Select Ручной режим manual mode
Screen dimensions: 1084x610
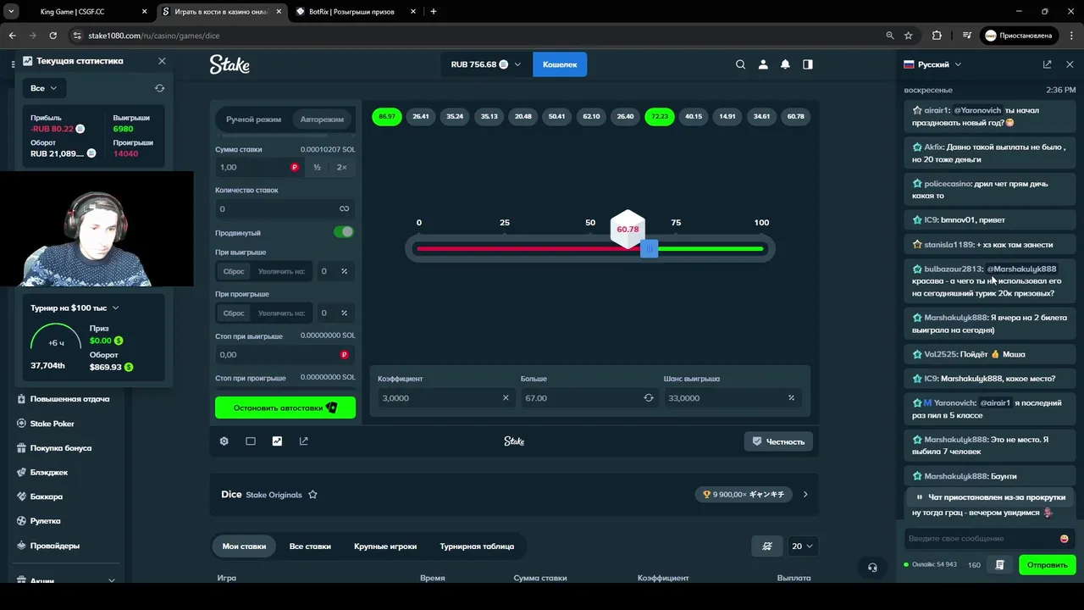pos(253,119)
